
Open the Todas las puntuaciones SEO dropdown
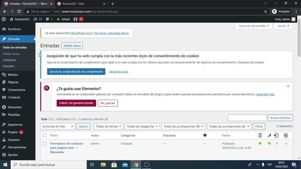(x=183, y=126)
